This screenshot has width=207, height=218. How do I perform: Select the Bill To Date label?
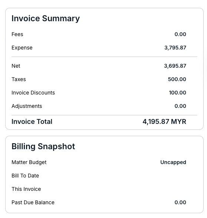pyautogui.click(x=25, y=176)
